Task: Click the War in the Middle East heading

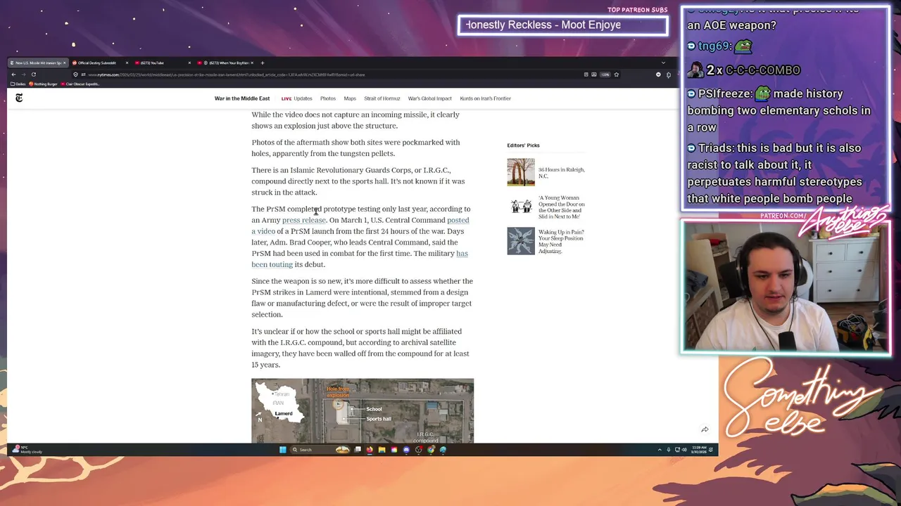Action: (x=242, y=98)
